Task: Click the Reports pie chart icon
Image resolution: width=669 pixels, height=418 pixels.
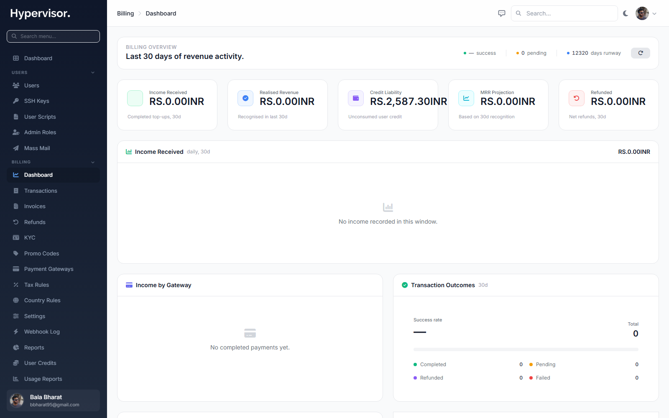Action: tap(16, 347)
